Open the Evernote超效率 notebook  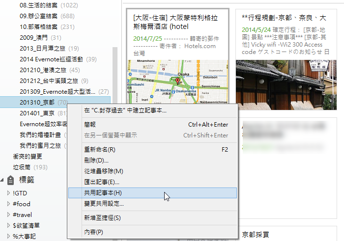(x=43, y=124)
